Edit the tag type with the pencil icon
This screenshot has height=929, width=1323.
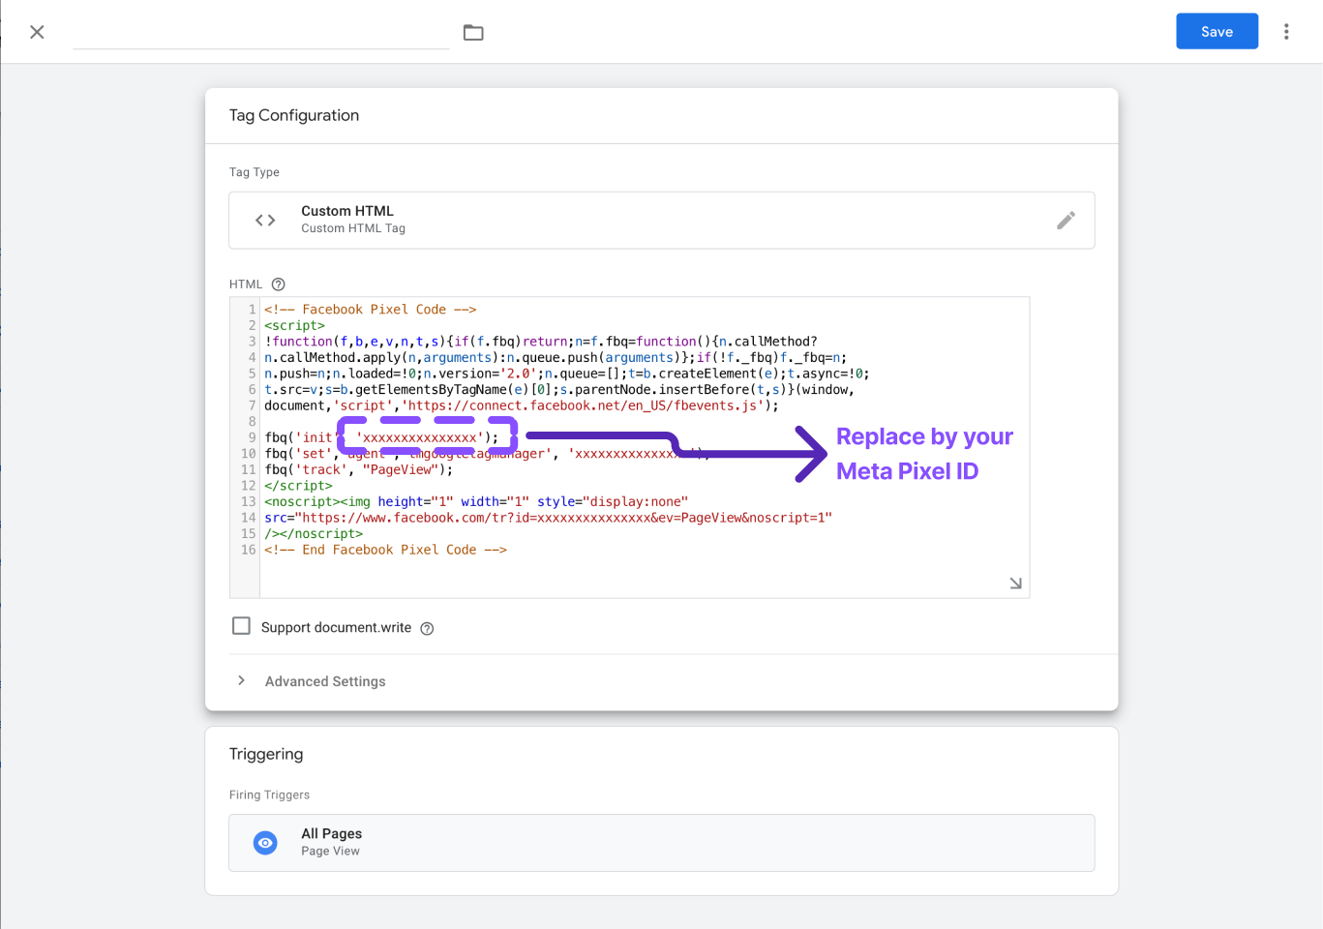[1066, 221]
